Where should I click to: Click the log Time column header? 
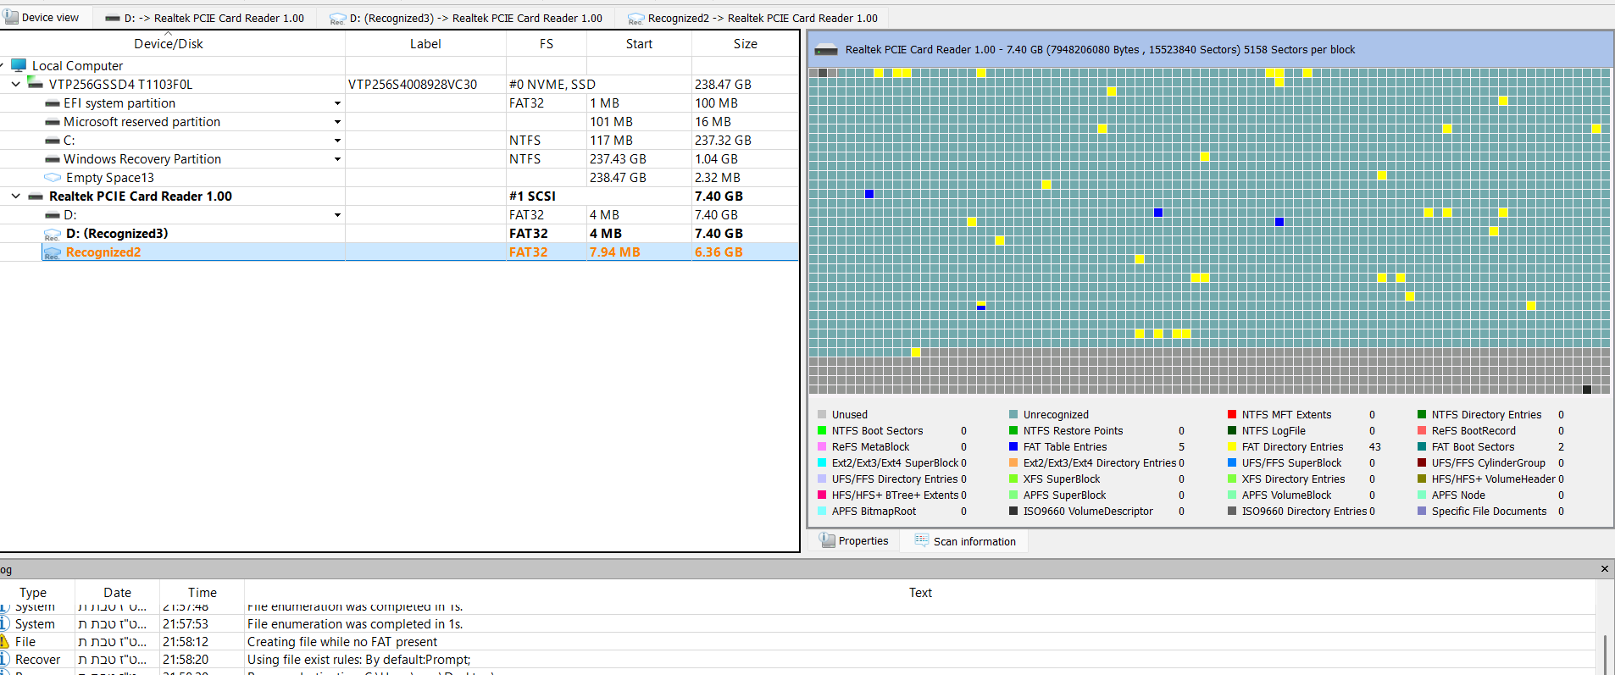click(202, 593)
